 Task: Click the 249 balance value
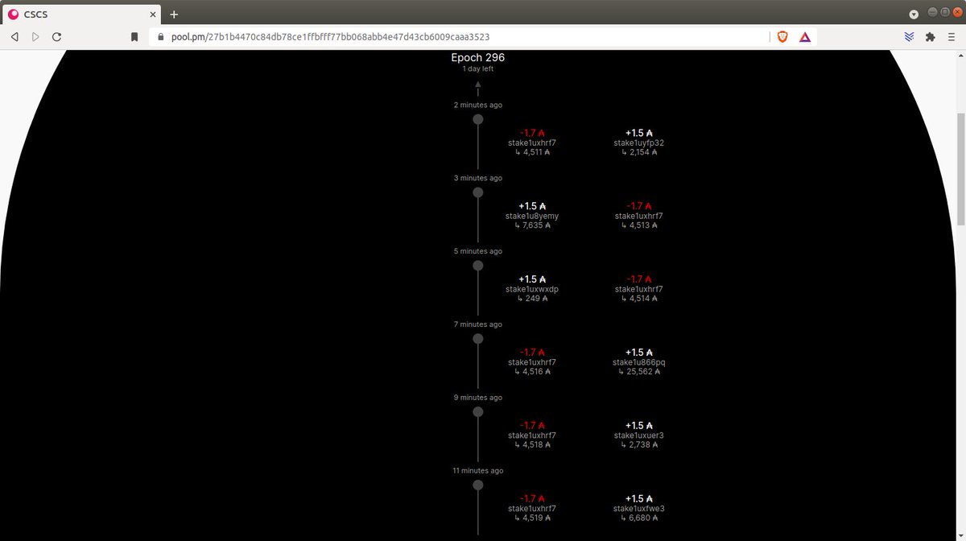(x=532, y=299)
